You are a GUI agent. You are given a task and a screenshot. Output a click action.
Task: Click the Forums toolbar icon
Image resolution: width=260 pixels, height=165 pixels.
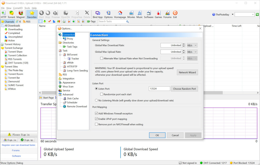click(x=167, y=14)
